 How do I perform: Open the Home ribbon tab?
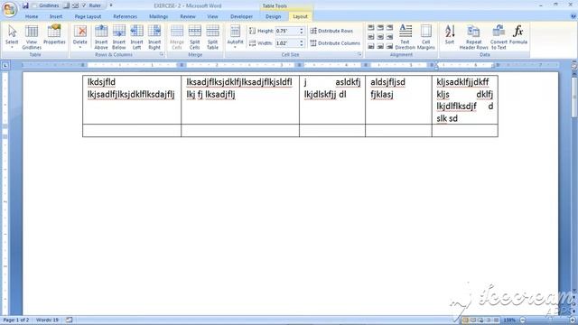32,16
